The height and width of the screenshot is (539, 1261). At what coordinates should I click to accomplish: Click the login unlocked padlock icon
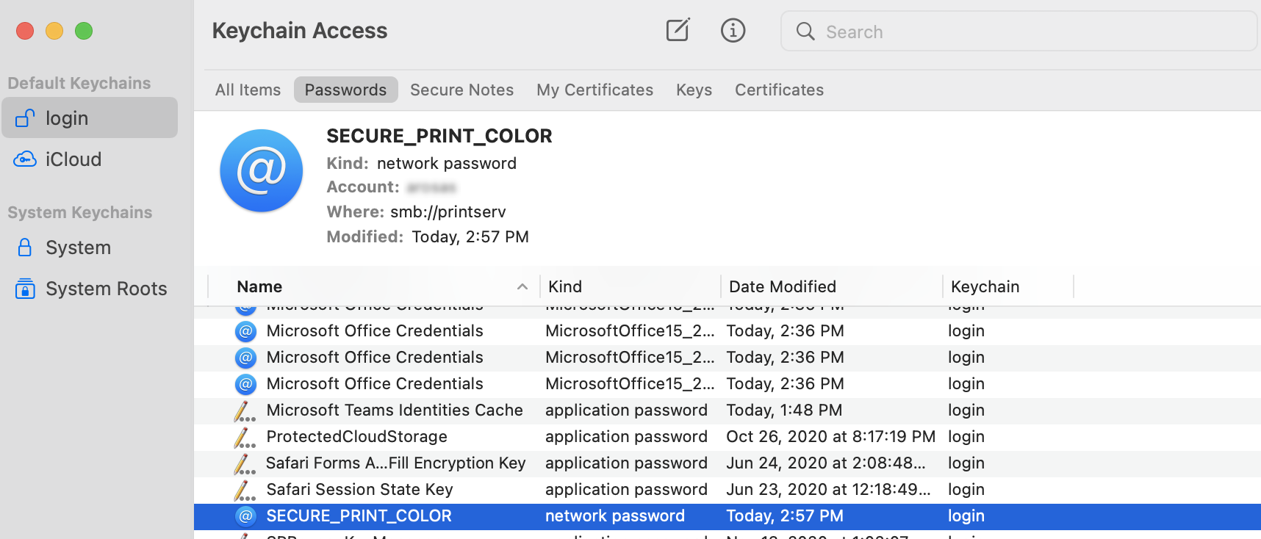pyautogui.click(x=25, y=117)
